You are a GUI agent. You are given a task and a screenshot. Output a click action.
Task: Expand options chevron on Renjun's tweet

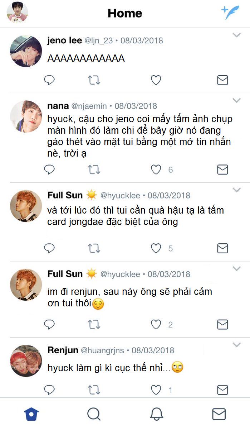click(x=236, y=345)
